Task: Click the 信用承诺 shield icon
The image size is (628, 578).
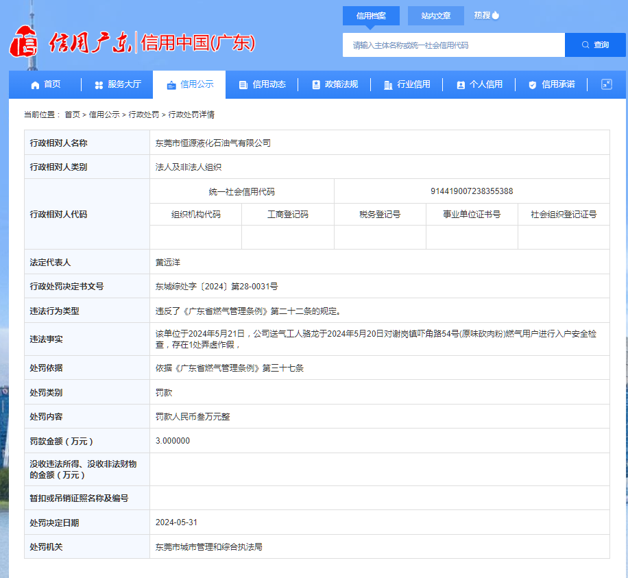Action: coord(533,85)
